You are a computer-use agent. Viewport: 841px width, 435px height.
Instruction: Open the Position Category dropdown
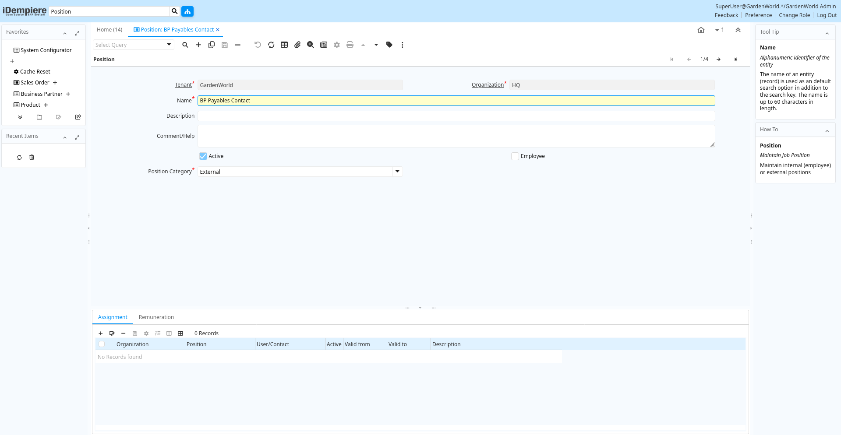click(397, 172)
